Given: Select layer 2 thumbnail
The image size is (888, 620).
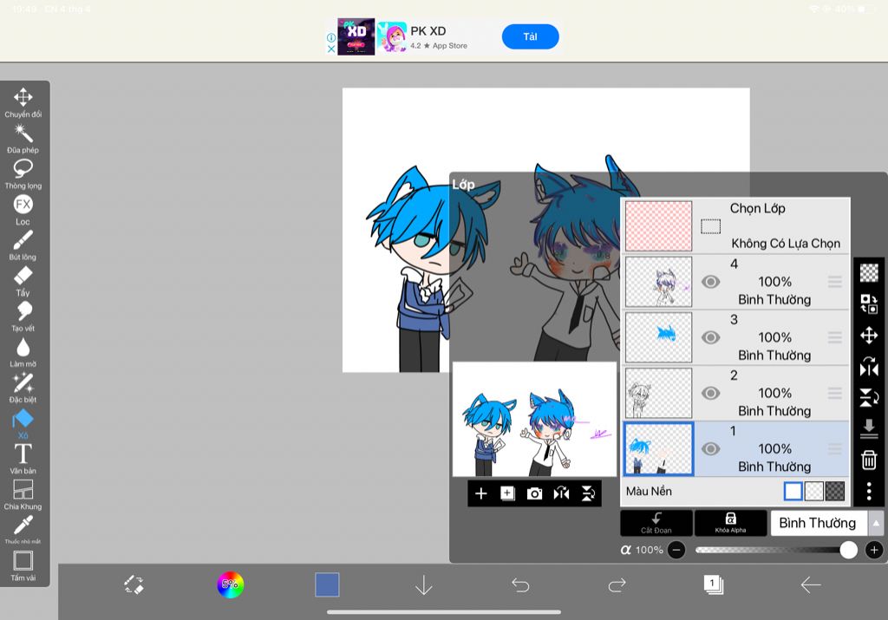Looking at the screenshot, I should (x=659, y=393).
